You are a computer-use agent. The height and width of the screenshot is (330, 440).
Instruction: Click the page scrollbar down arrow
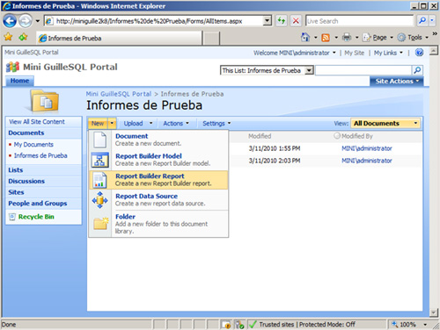434,312
